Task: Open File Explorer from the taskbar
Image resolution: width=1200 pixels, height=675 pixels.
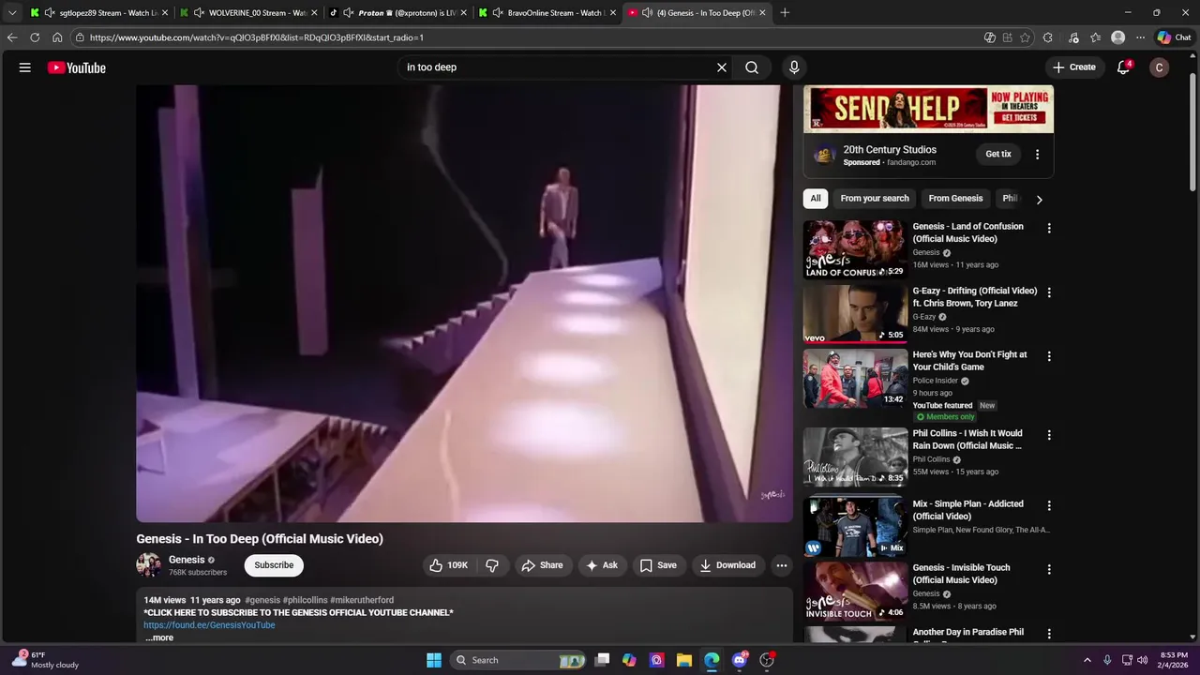Action: tap(683, 660)
